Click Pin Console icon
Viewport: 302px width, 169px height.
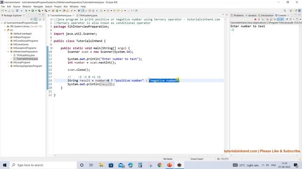(287, 19)
